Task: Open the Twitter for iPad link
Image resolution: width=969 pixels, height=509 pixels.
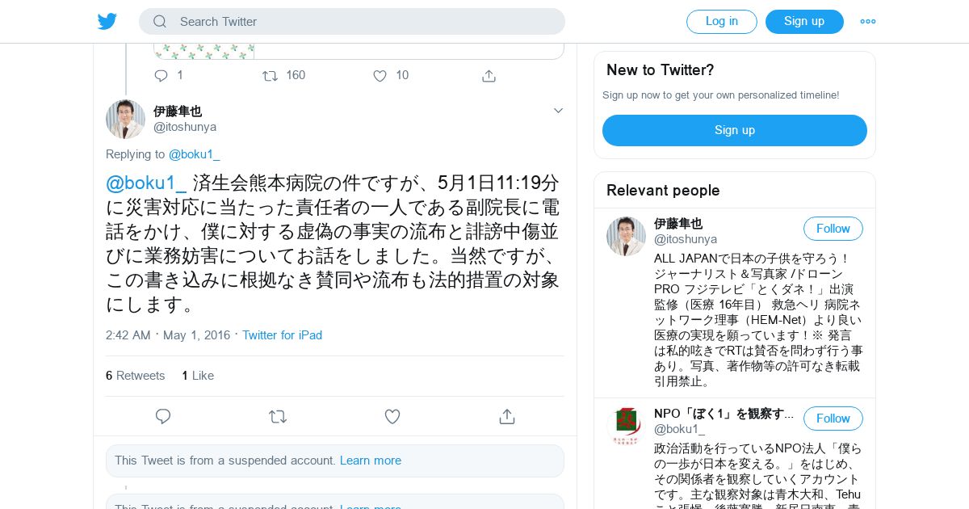Action: (282, 335)
